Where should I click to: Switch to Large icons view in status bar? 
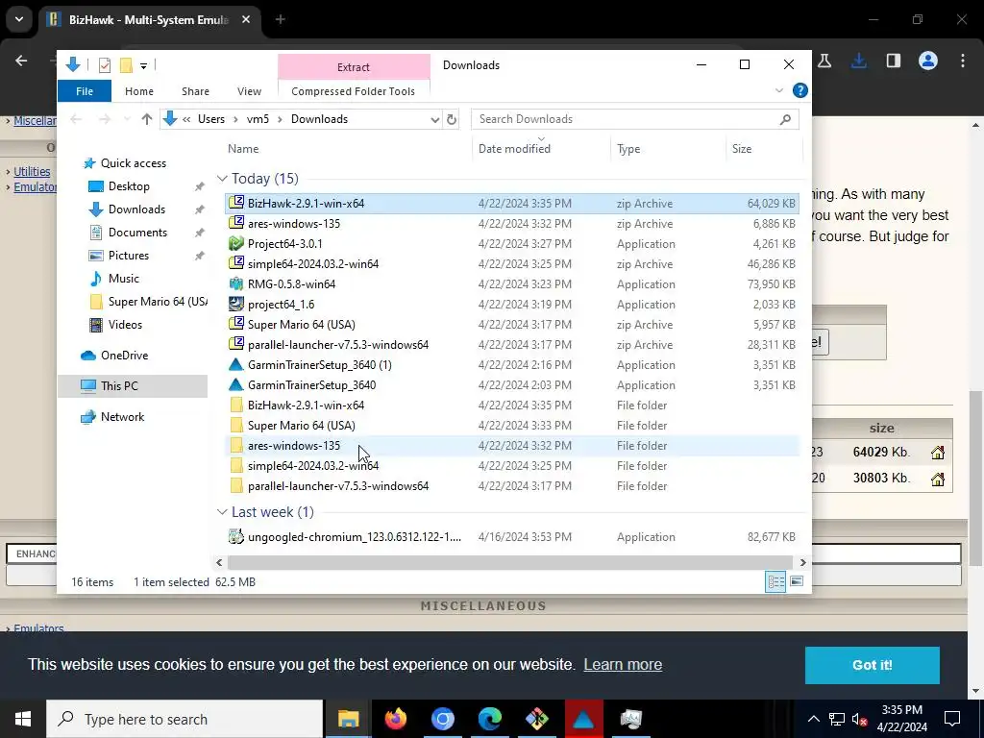797,581
